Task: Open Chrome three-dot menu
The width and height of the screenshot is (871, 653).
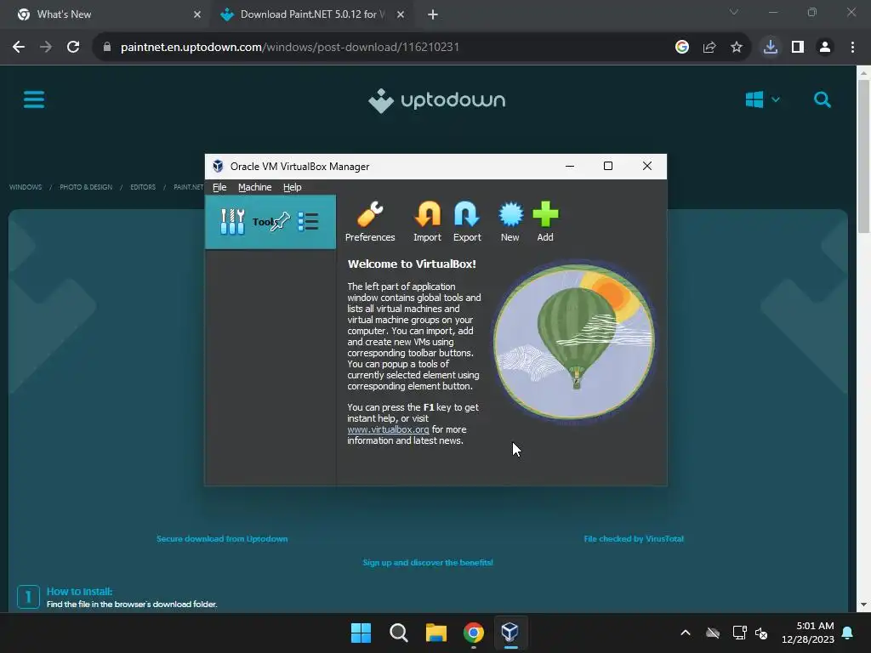Action: tap(852, 47)
